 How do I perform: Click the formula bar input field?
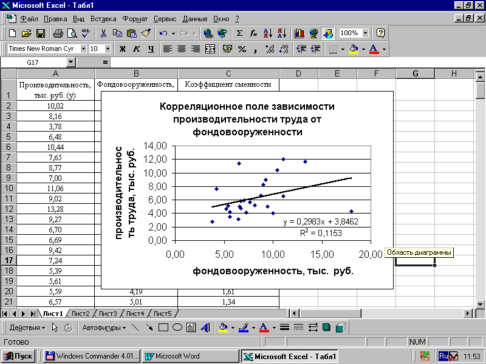[x=298, y=62]
